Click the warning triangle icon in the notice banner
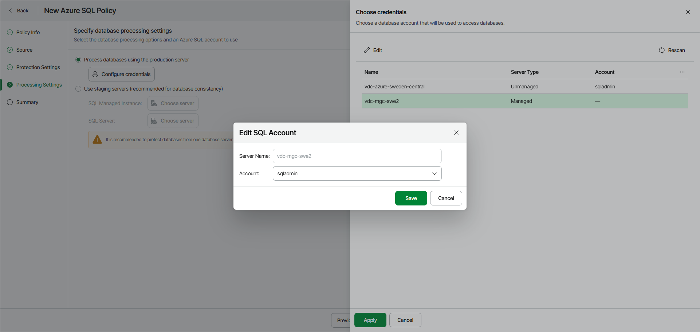Image resolution: width=700 pixels, height=332 pixels. (97, 139)
